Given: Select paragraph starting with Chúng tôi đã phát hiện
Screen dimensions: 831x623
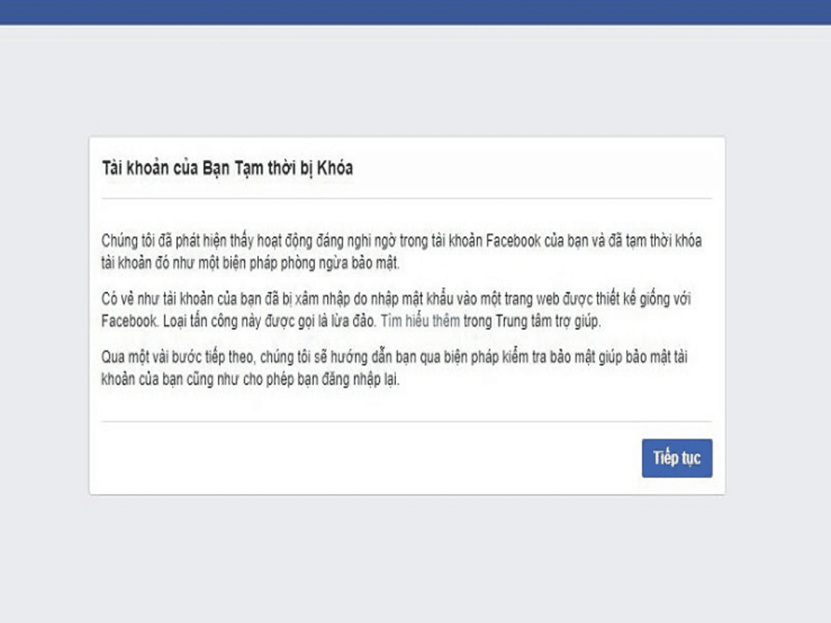Looking at the screenshot, I should (x=402, y=251).
